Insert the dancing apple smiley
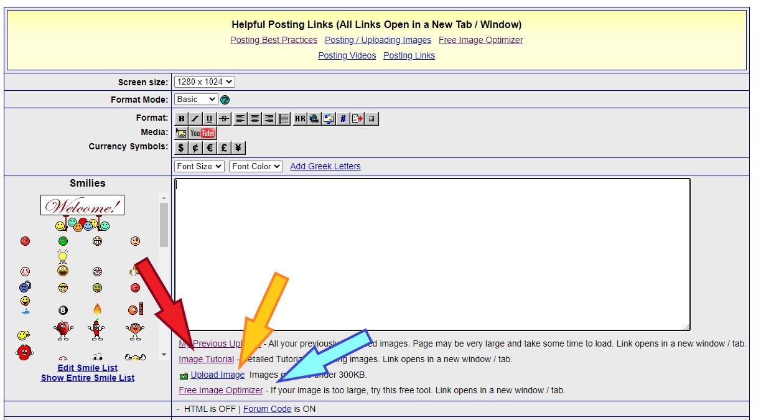This screenshot has width=761, height=420. click(x=62, y=330)
